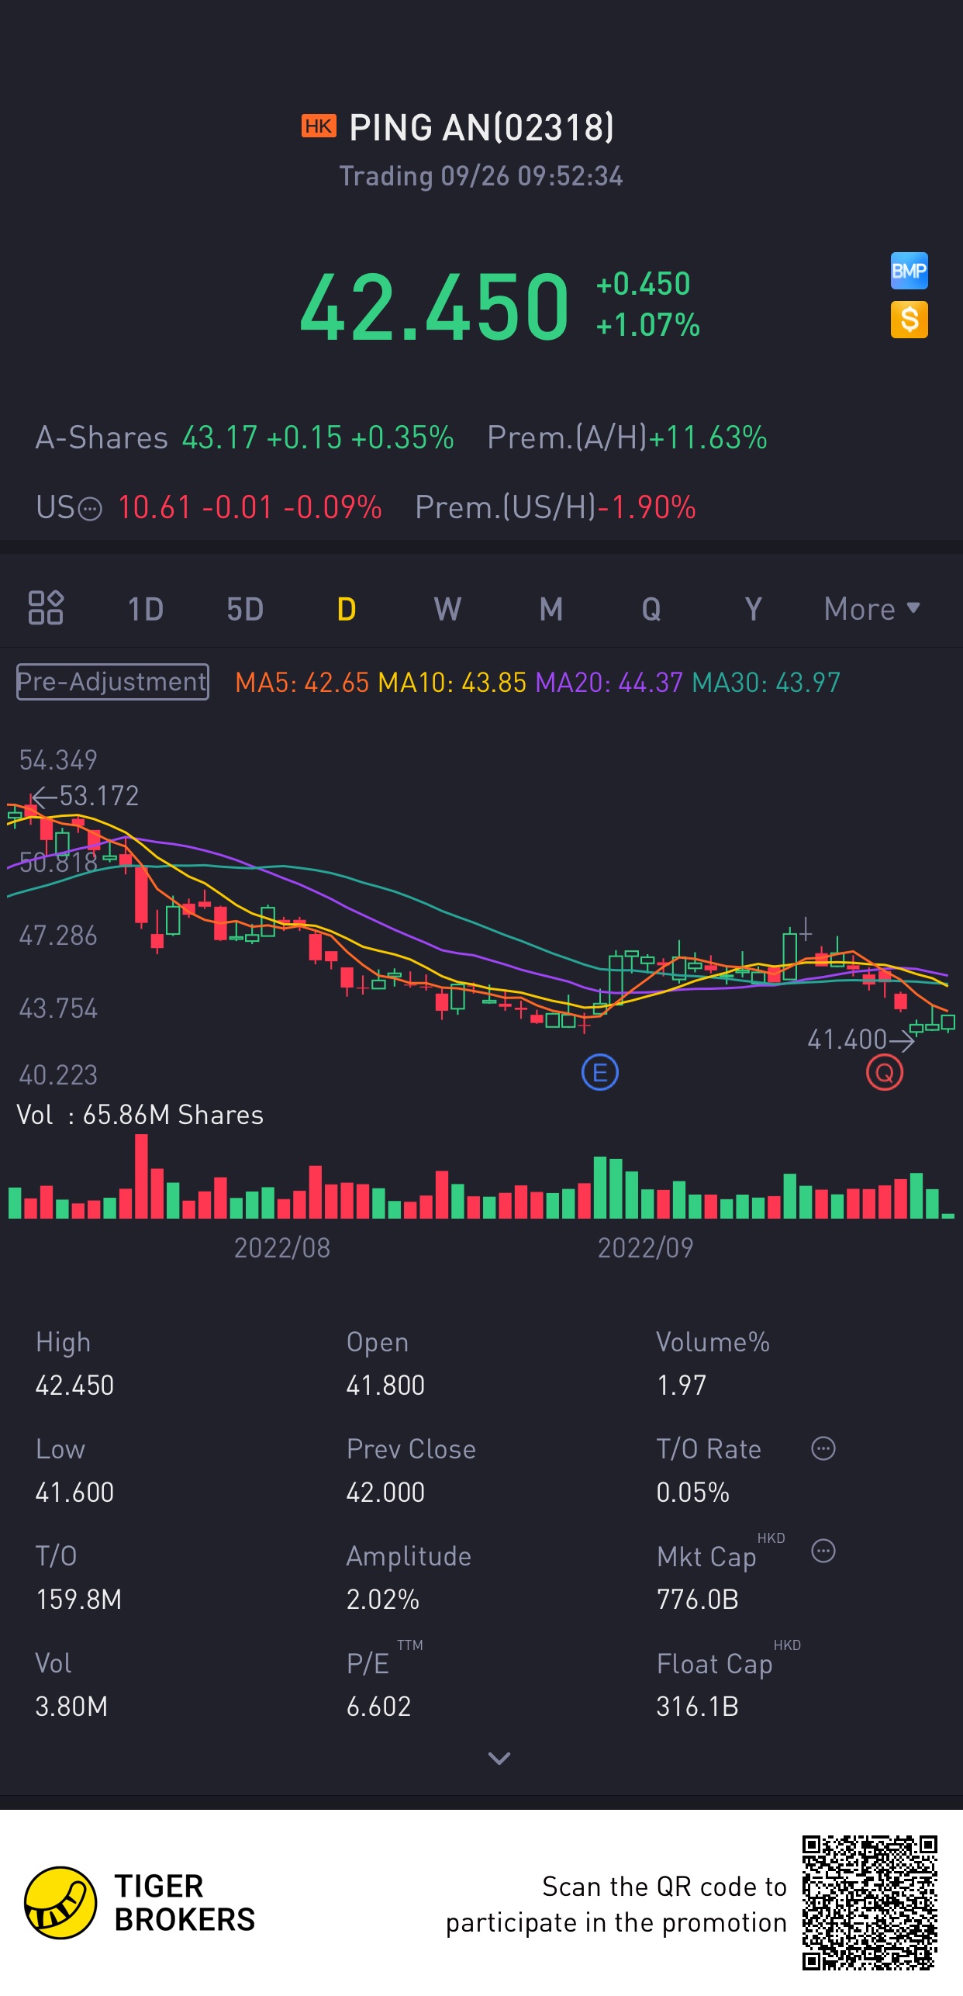Tap the 2022/08 date axis label

coord(282,1247)
